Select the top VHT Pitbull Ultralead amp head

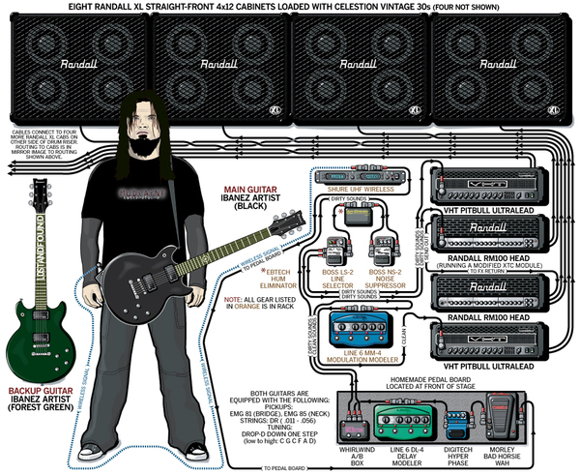(489, 186)
